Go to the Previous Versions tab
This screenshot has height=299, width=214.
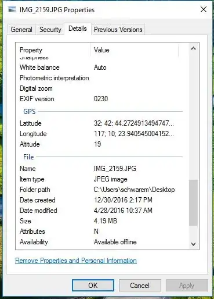[x=118, y=30]
